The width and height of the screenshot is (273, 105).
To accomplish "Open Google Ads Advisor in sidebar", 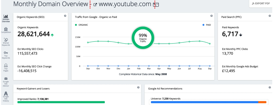I will click(6, 82).
